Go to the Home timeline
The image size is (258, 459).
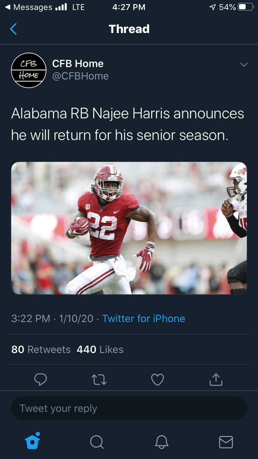(x=32, y=442)
